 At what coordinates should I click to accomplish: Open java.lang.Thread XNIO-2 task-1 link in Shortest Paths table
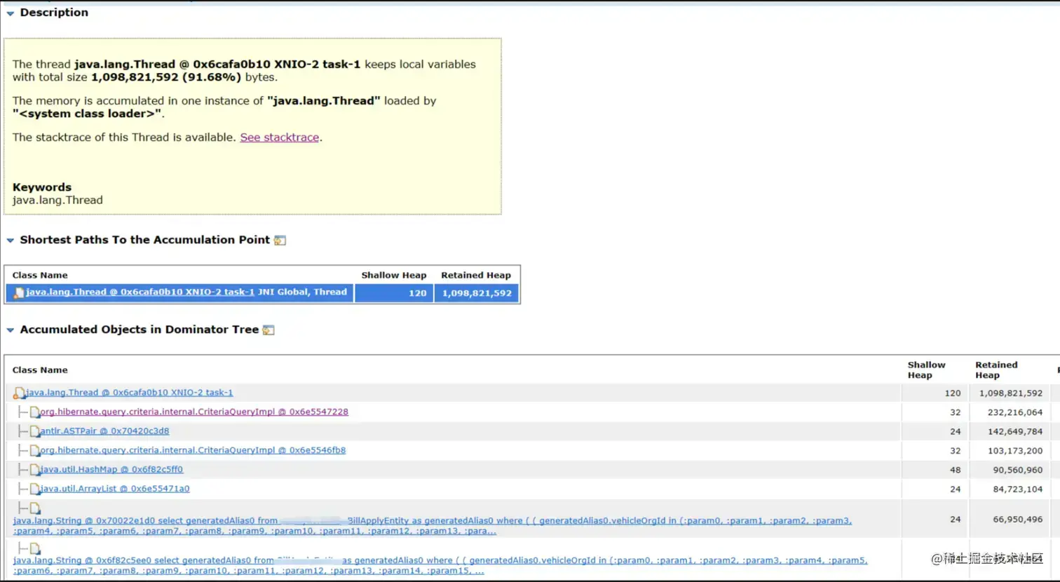pos(140,292)
